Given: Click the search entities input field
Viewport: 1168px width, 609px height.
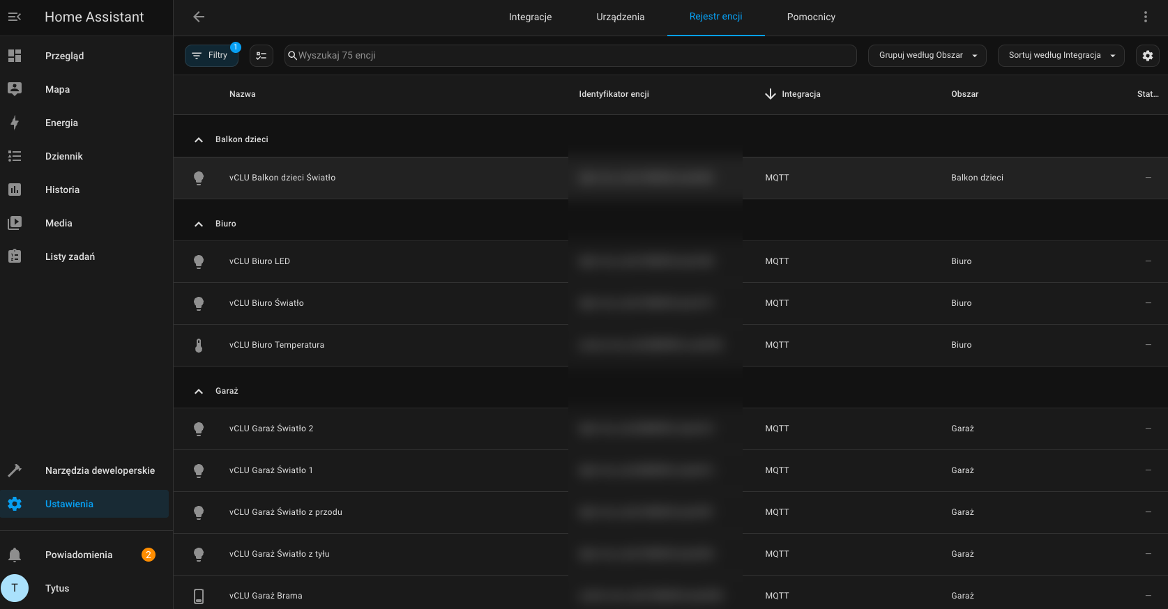Looking at the screenshot, I should [x=570, y=56].
